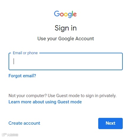This screenshot has width=134, height=138.
Task: Click the Google logo at the top
Action: [x=65, y=14]
